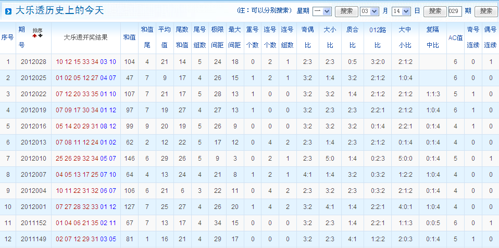The image size is (499, 248).
Task: Click the 和值 column header
Action: click(130, 37)
